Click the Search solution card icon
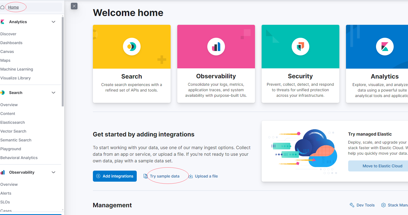This screenshot has height=215, width=408. click(x=132, y=47)
